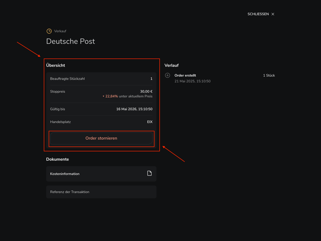Click the SCHLIESSEN label

[x=258, y=14]
